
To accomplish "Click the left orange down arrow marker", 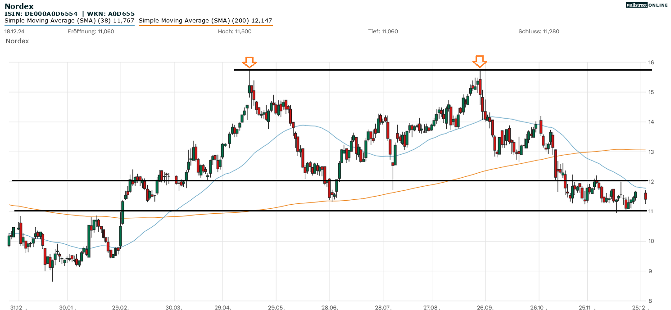I will 249,62.
